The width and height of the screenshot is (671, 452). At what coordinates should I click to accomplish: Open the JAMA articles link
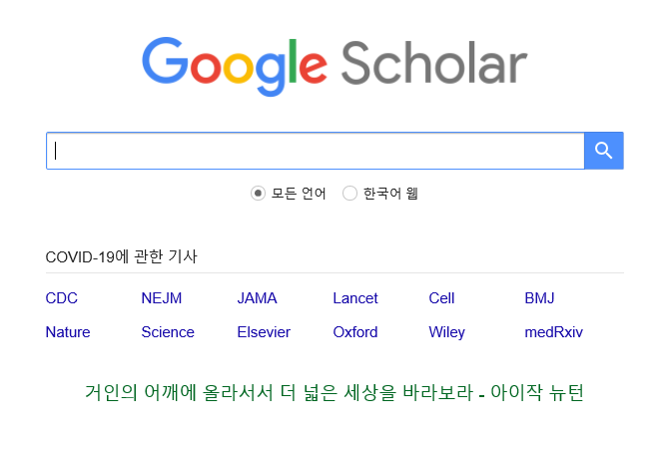coord(258,298)
